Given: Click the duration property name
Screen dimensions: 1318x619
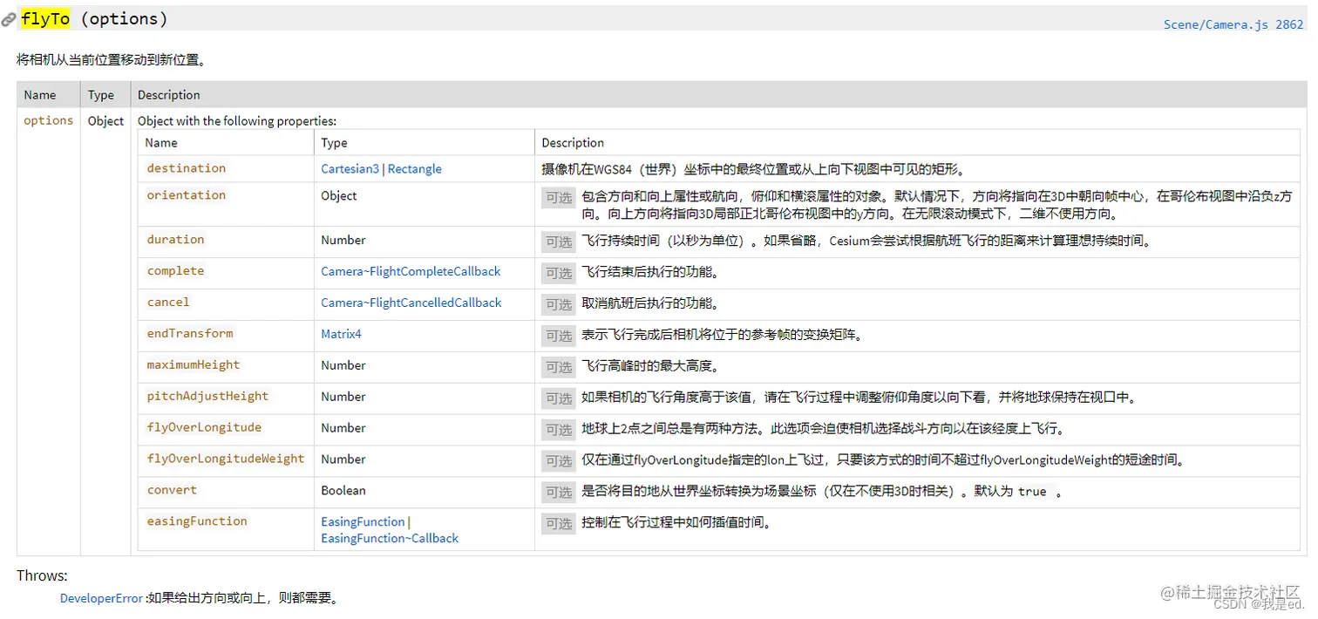Looking at the screenshot, I should pyautogui.click(x=175, y=240).
